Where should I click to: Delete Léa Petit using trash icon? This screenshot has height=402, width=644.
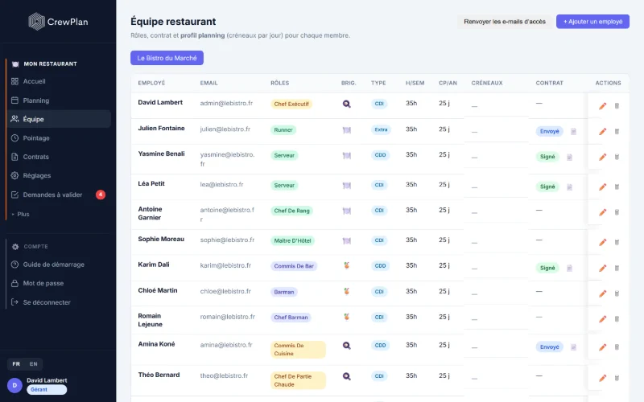(x=617, y=187)
